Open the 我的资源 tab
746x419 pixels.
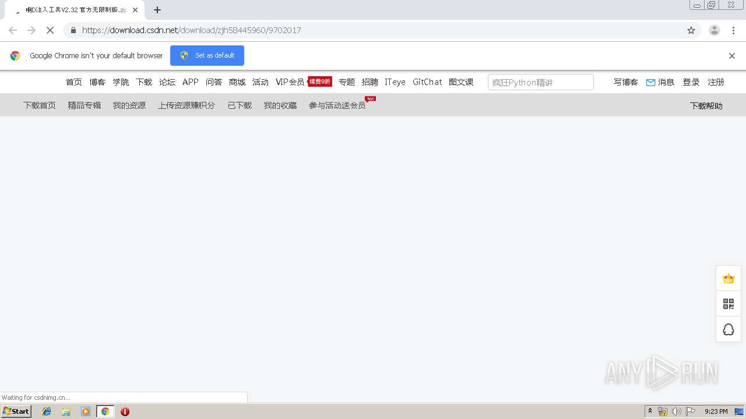point(129,105)
